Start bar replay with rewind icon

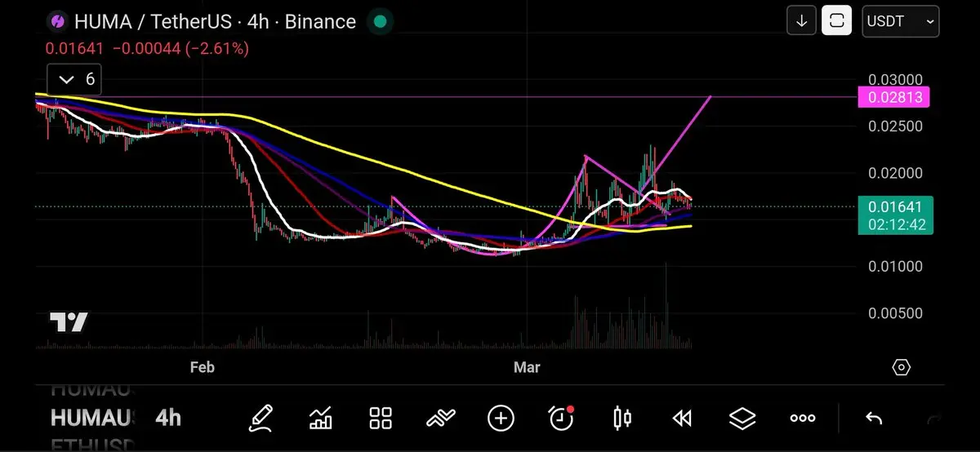(682, 419)
